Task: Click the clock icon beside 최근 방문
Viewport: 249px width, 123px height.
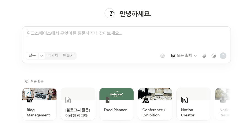Action: tap(27, 81)
